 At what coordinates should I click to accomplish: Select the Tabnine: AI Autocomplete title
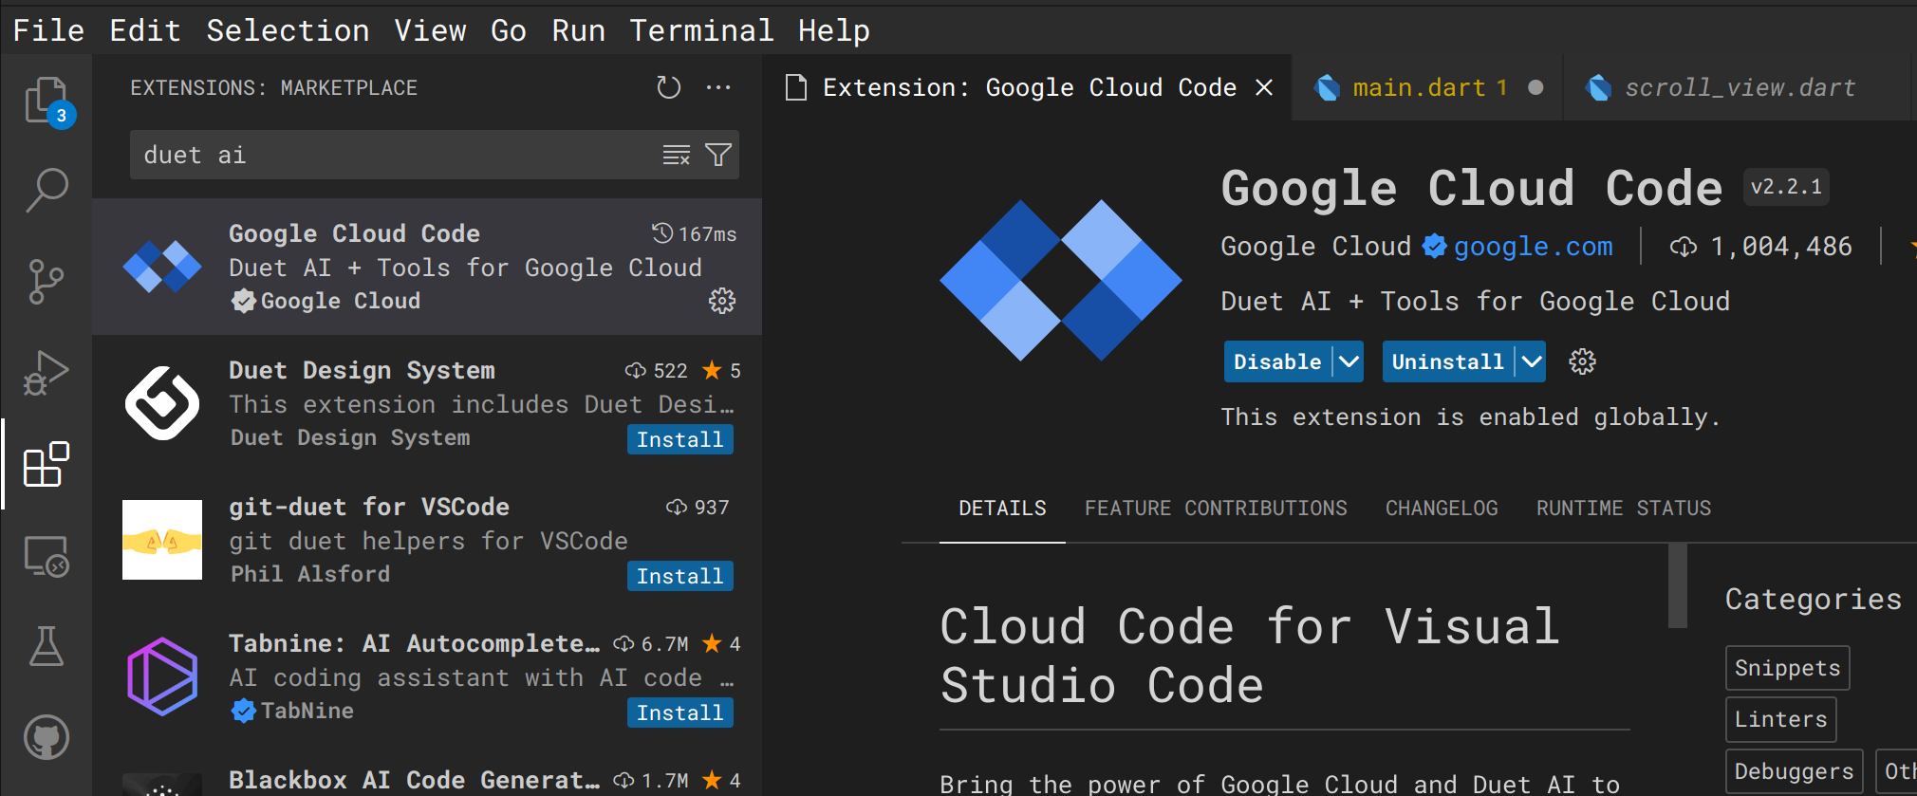[x=414, y=643]
